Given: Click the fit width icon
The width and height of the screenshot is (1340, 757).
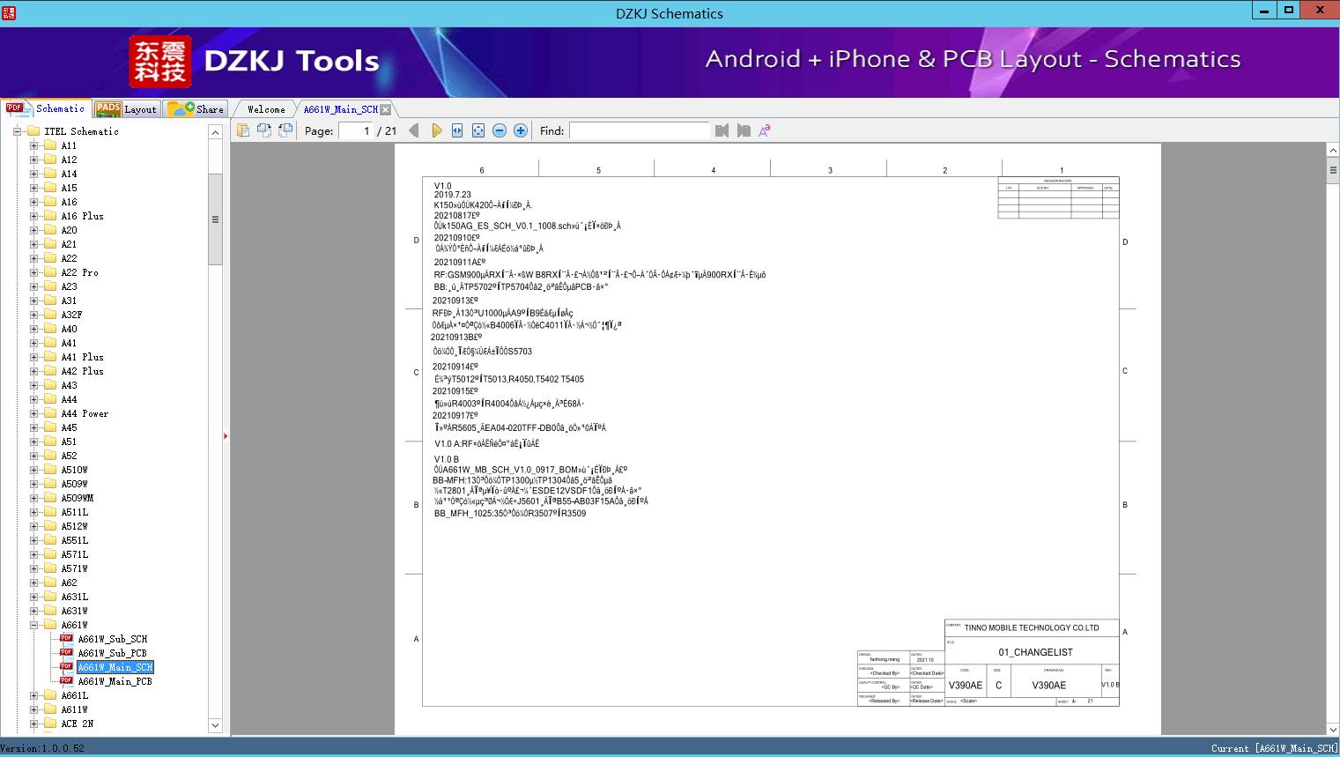Looking at the screenshot, I should point(457,130).
